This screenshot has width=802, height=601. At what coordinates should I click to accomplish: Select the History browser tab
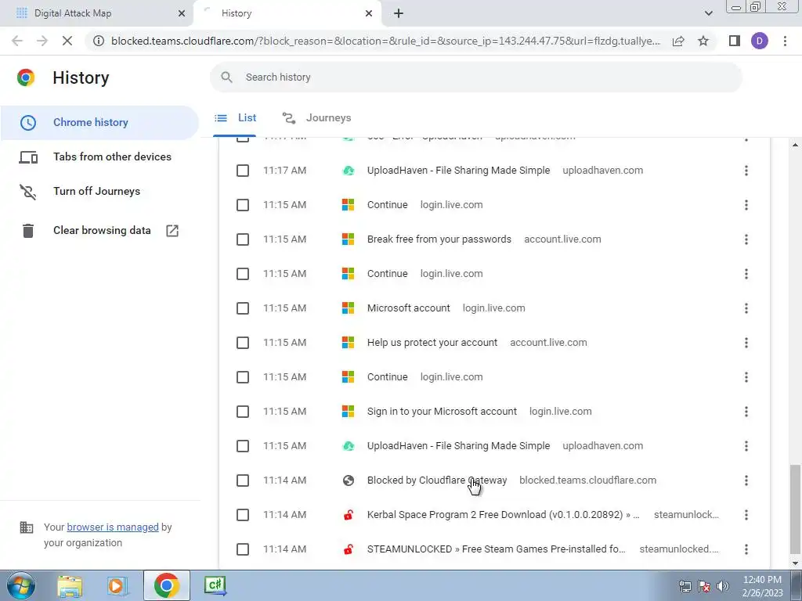point(287,13)
